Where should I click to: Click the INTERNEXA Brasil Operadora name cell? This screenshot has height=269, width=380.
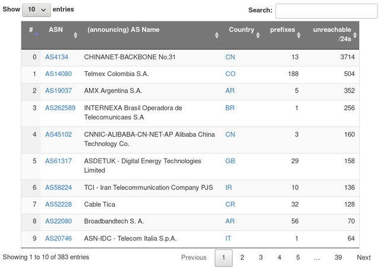150,113
